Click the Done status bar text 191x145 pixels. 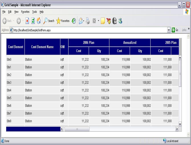pos(7,141)
